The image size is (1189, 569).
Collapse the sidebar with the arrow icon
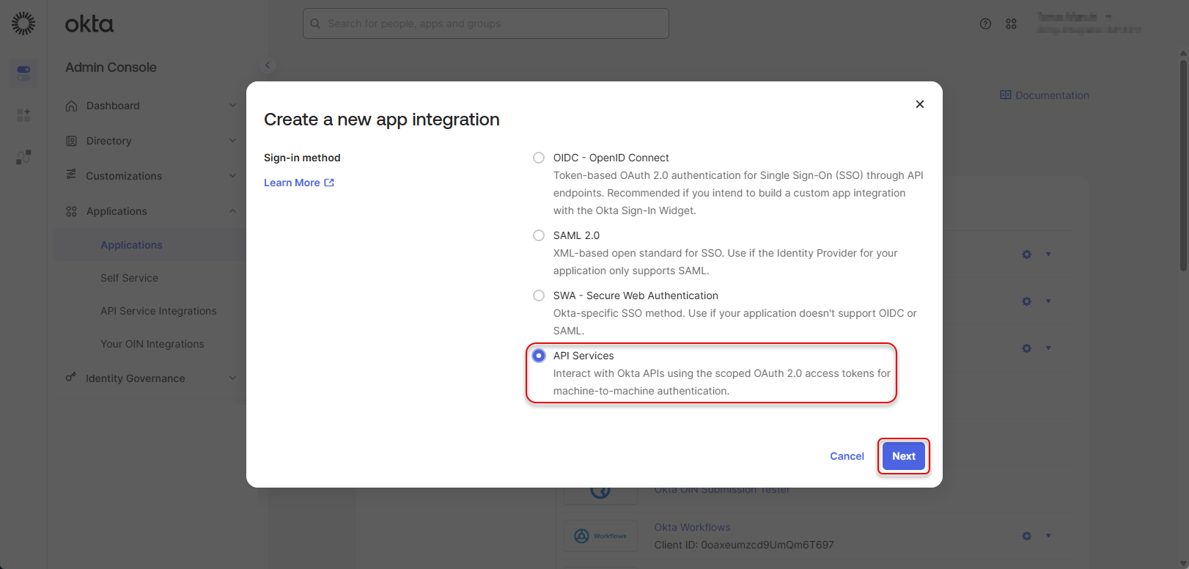[x=268, y=65]
